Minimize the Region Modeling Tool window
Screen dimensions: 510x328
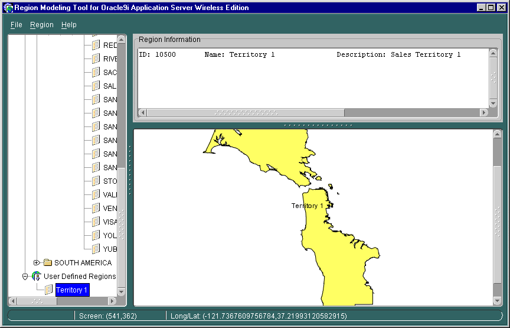point(482,8)
